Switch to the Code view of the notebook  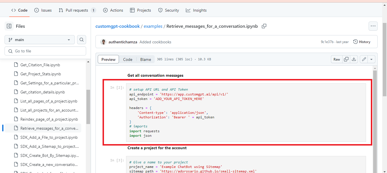(128, 59)
